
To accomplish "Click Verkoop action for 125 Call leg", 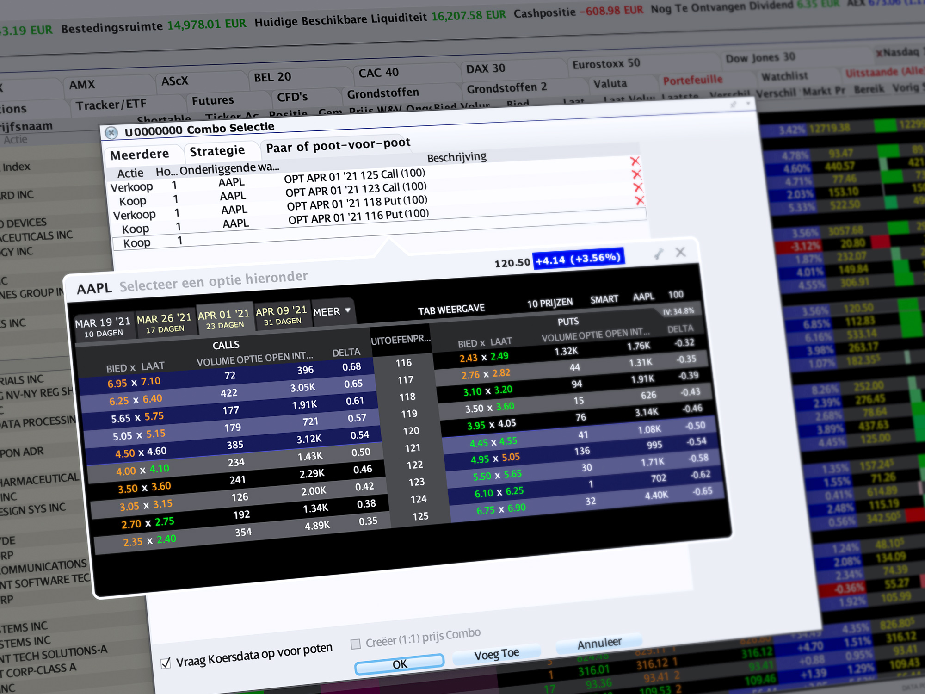I will tap(132, 187).
